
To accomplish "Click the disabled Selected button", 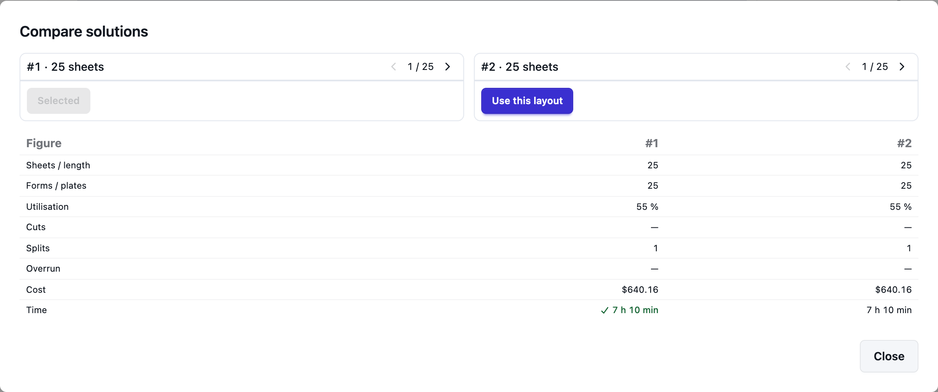I will [x=59, y=101].
